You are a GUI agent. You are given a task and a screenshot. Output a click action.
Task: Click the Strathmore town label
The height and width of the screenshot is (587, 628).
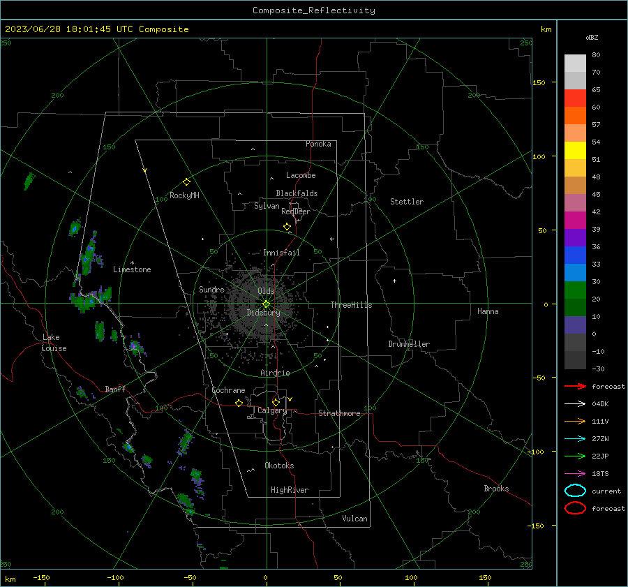(x=339, y=413)
